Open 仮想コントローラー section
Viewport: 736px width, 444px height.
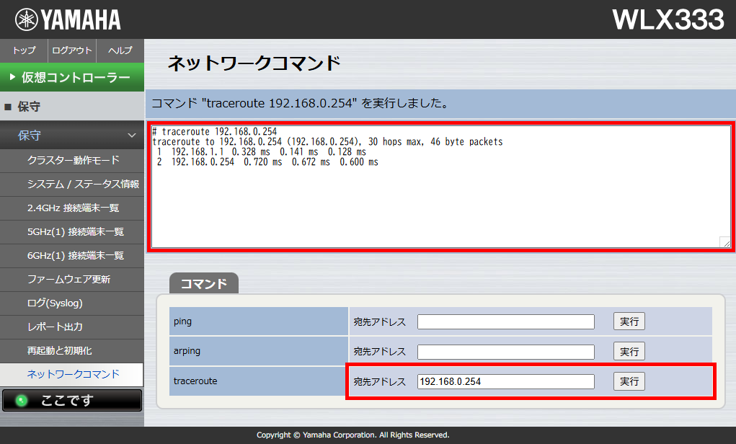(x=72, y=77)
